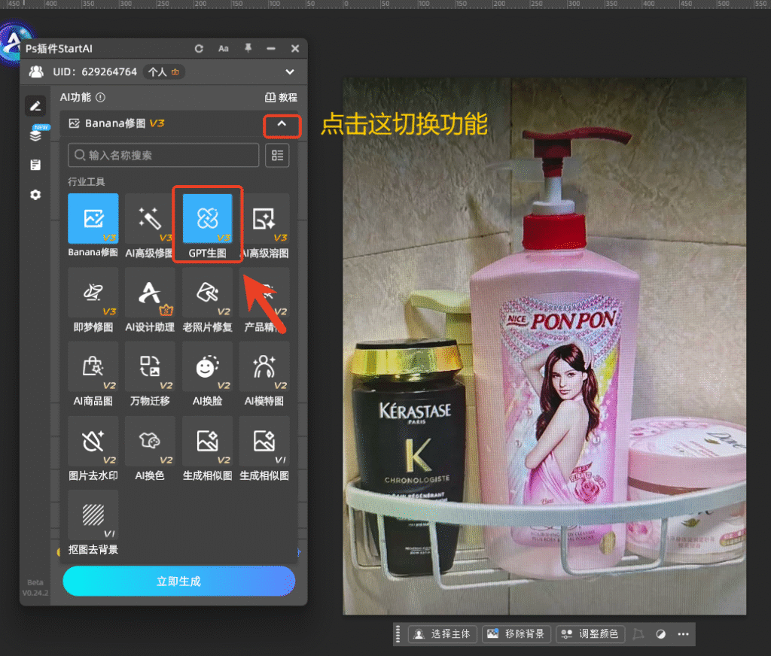Click the user avatar icon beside UID

point(36,71)
